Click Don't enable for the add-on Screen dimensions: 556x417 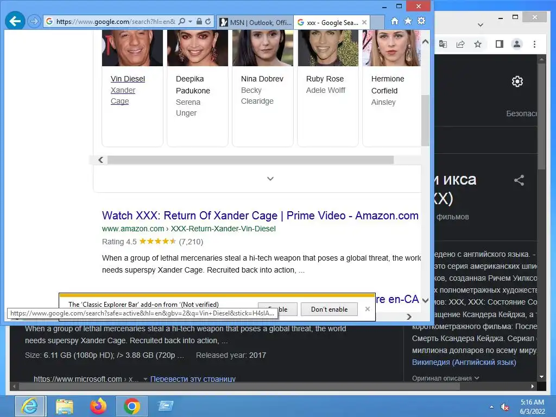pyautogui.click(x=329, y=309)
